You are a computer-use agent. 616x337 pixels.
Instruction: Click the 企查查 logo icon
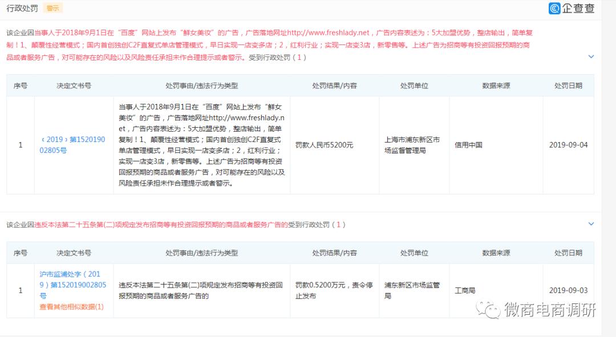(554, 8)
